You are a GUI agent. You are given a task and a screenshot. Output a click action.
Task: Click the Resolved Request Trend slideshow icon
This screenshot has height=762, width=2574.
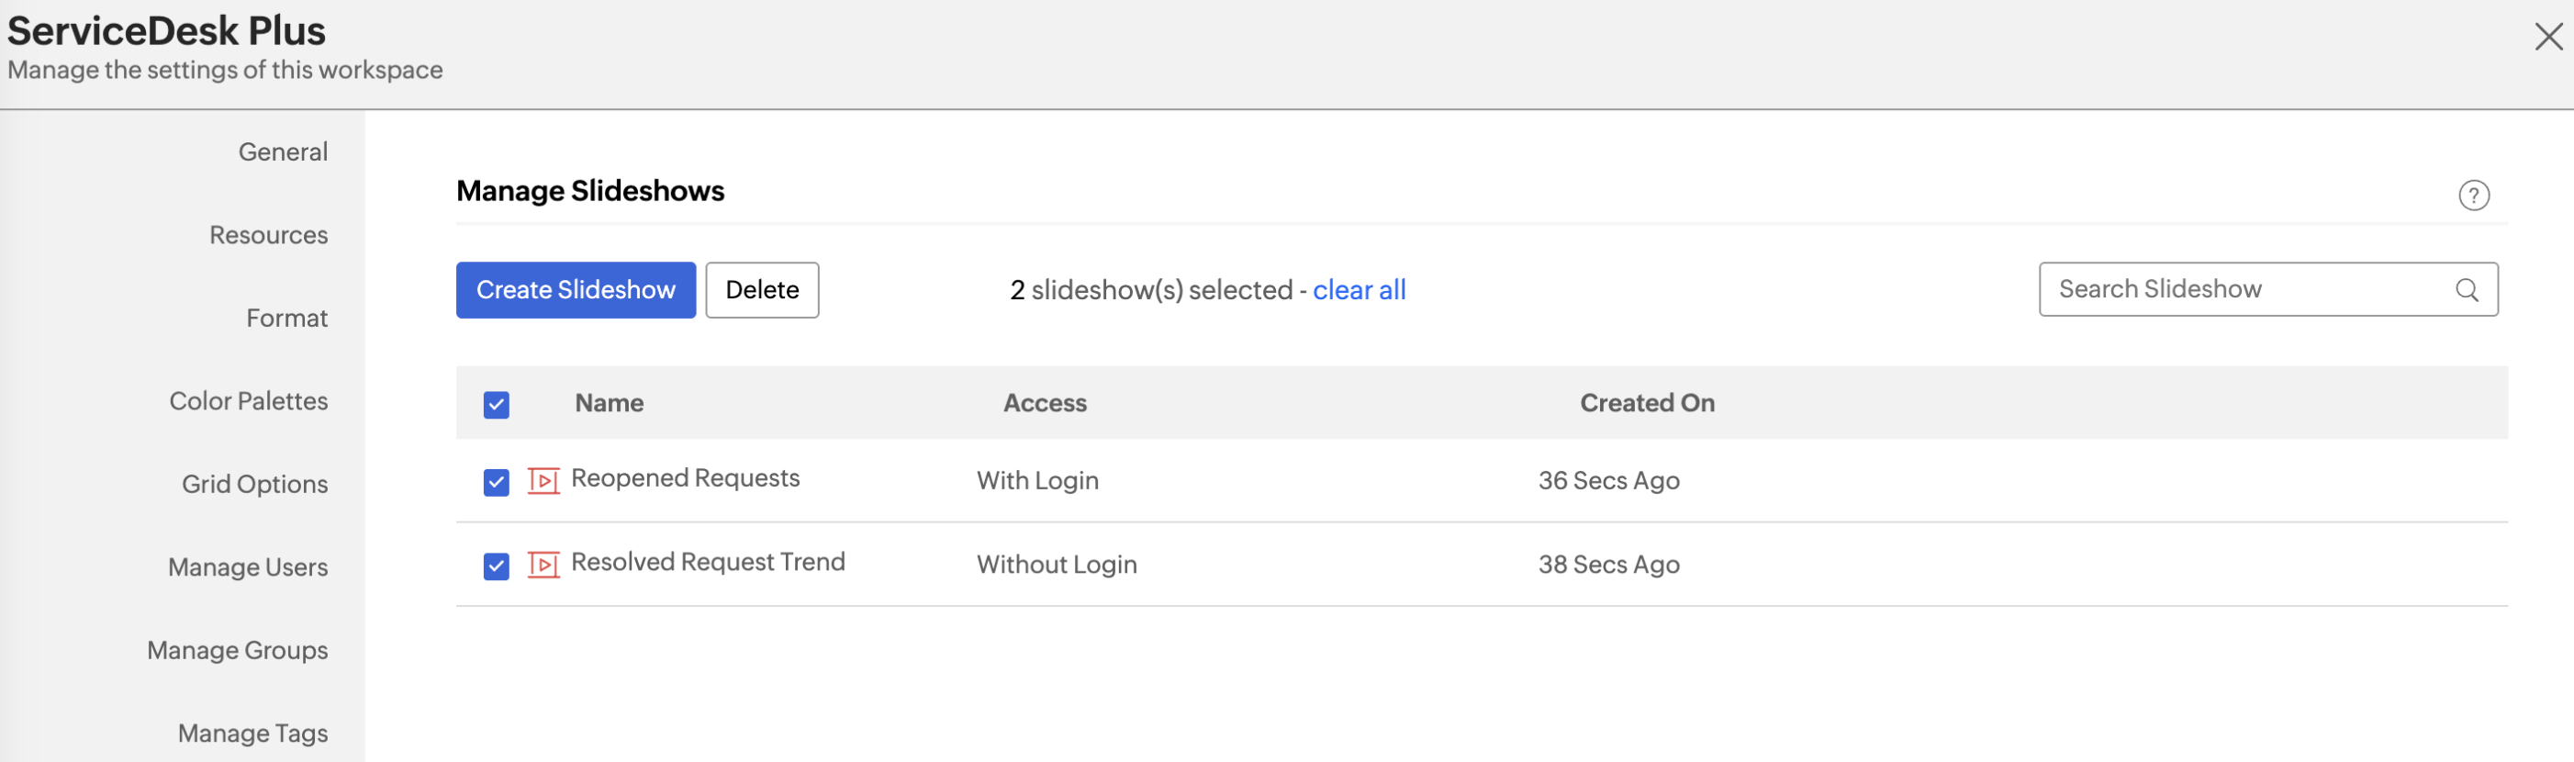[543, 566]
